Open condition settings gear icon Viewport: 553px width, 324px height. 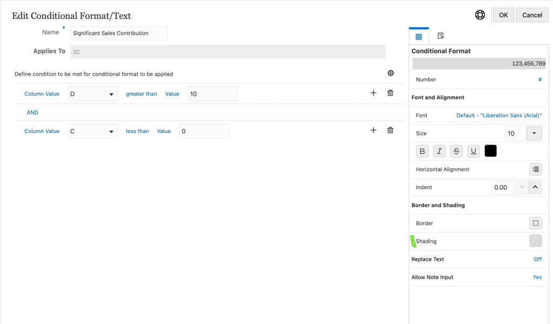[x=391, y=73]
